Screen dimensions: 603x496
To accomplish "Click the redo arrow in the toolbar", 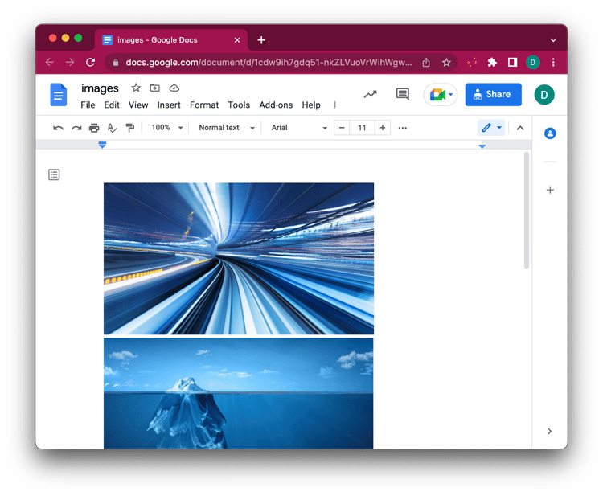I will (x=76, y=128).
